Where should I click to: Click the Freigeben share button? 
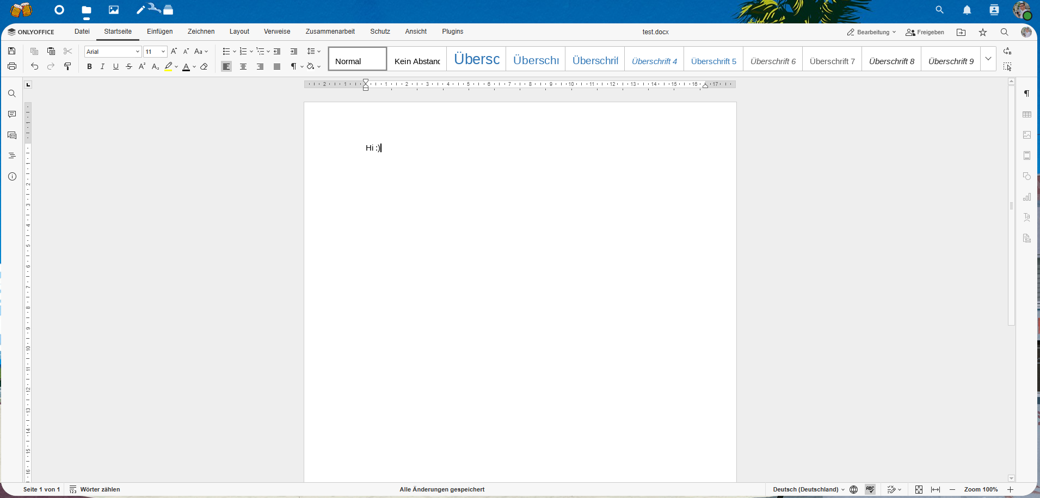[925, 32]
